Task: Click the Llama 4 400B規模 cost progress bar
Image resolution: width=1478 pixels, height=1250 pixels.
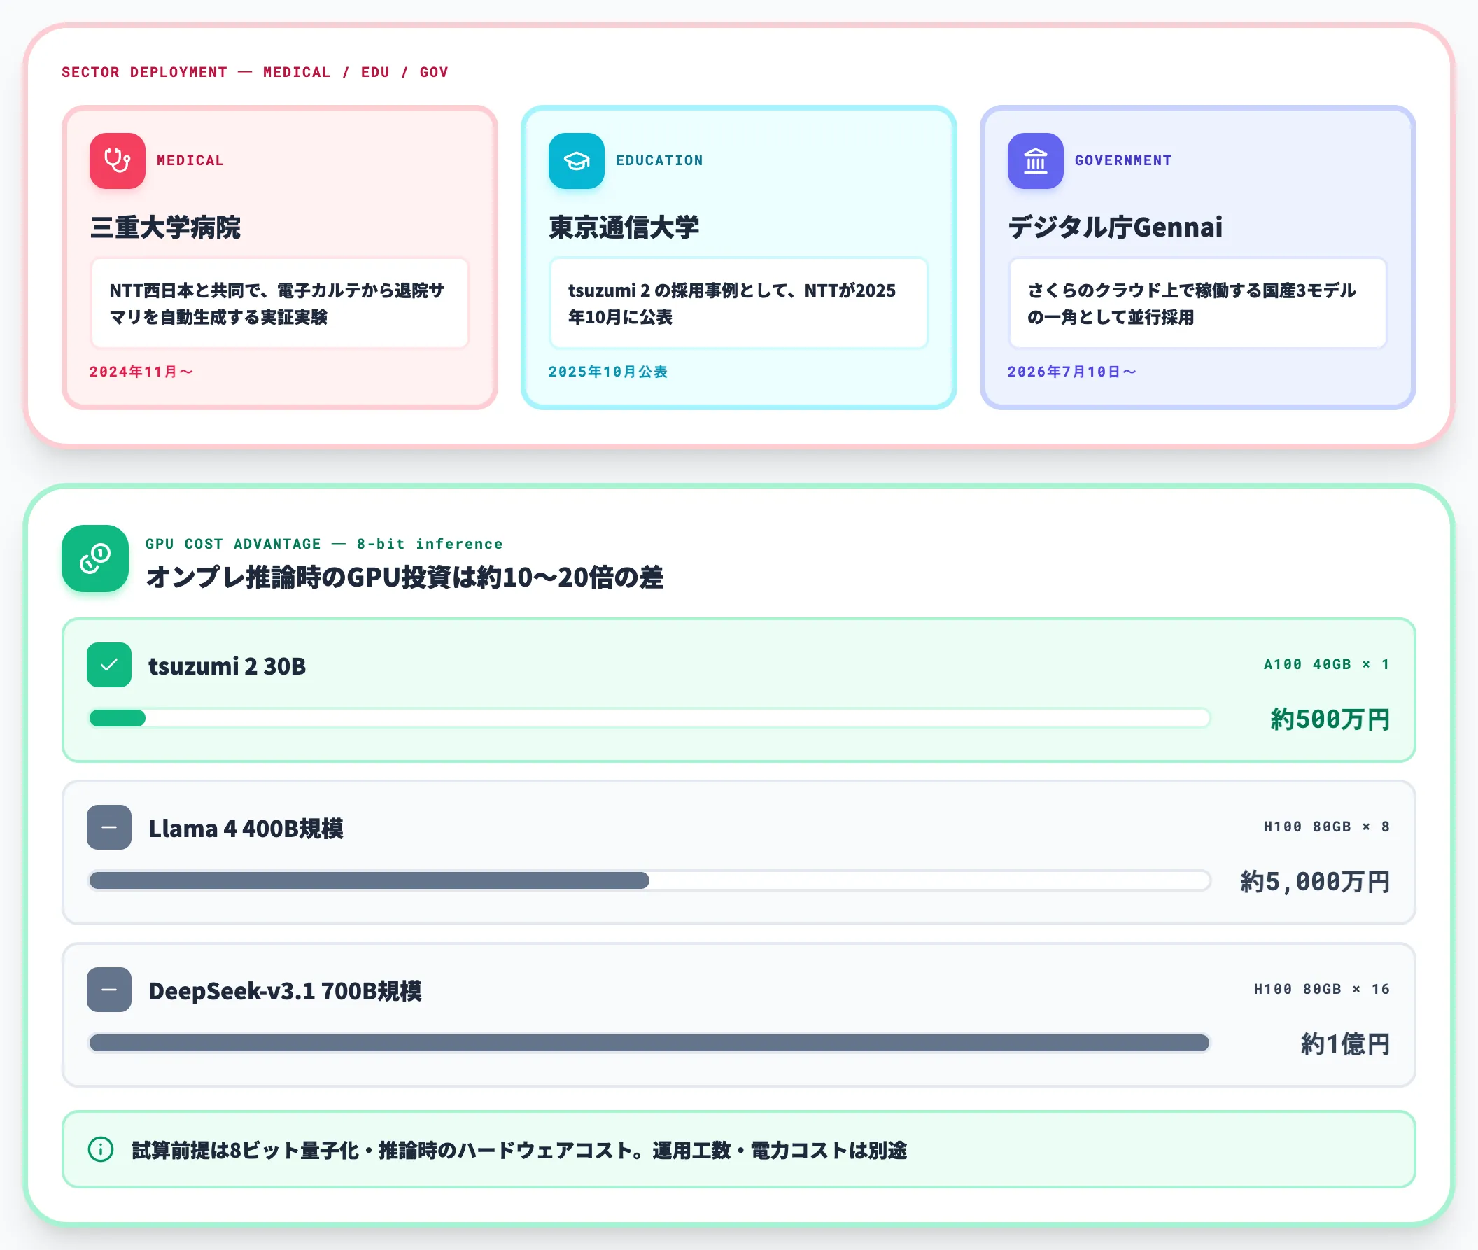Action: pyautogui.click(x=649, y=881)
